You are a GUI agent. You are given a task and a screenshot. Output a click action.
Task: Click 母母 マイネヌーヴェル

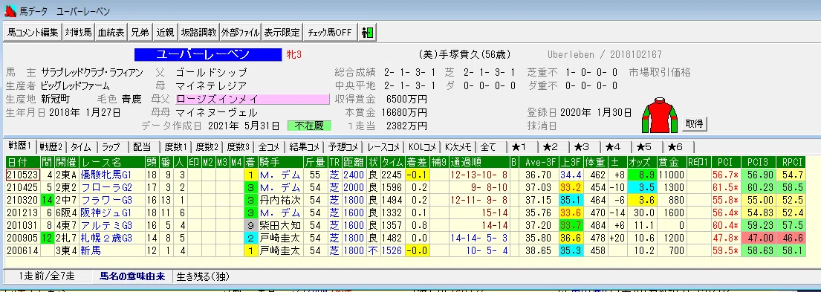coord(216,112)
